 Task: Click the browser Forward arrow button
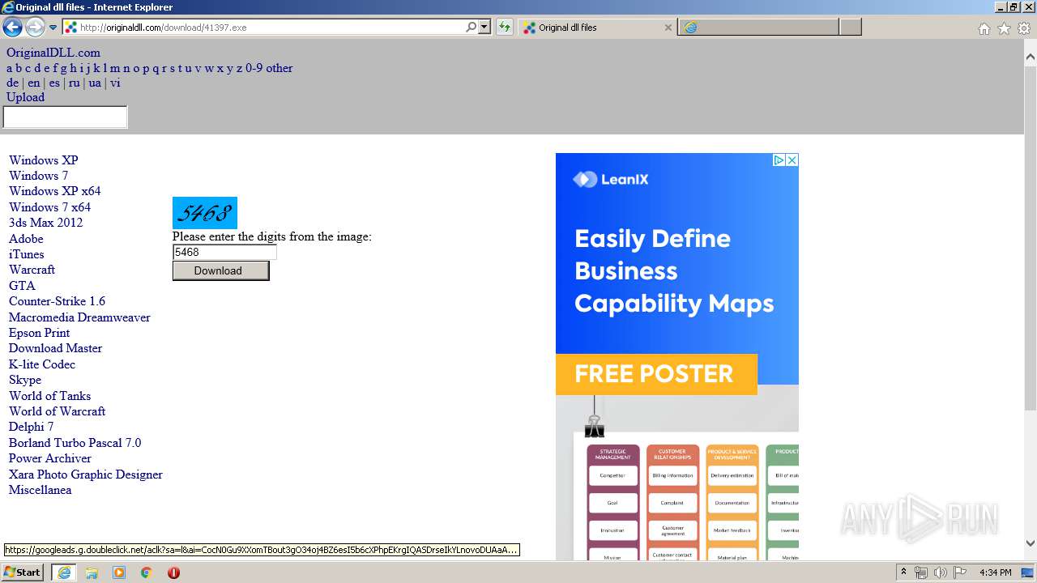(x=35, y=28)
